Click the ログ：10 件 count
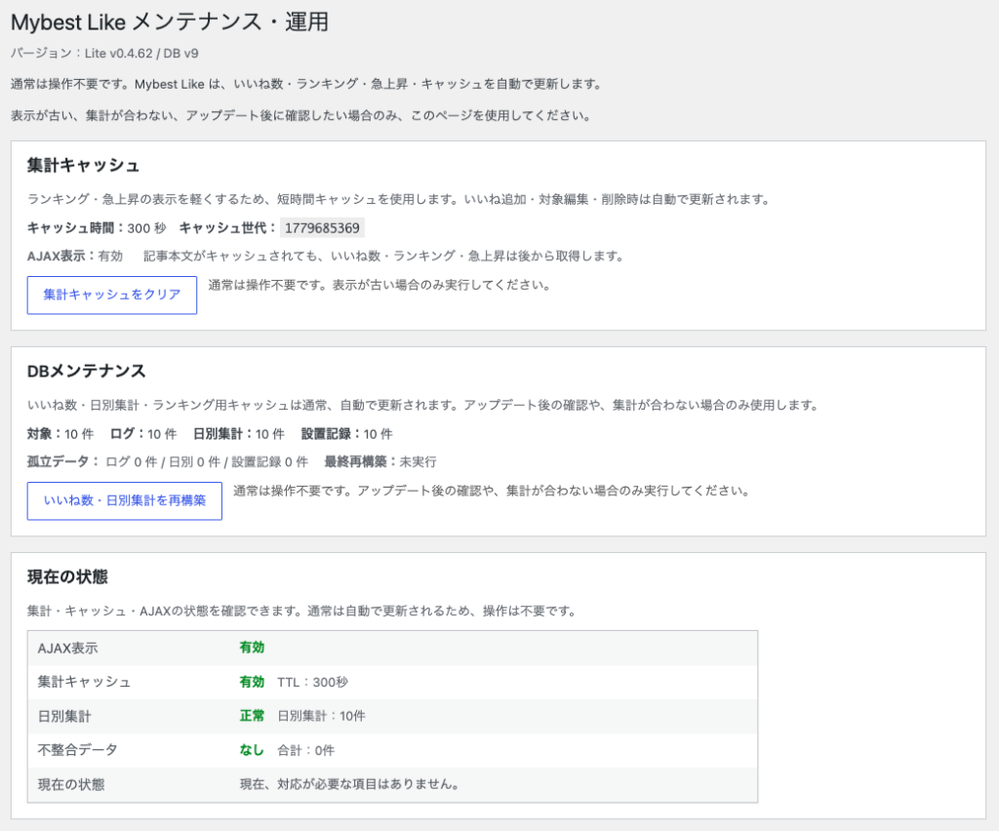999x831 pixels. (142, 434)
